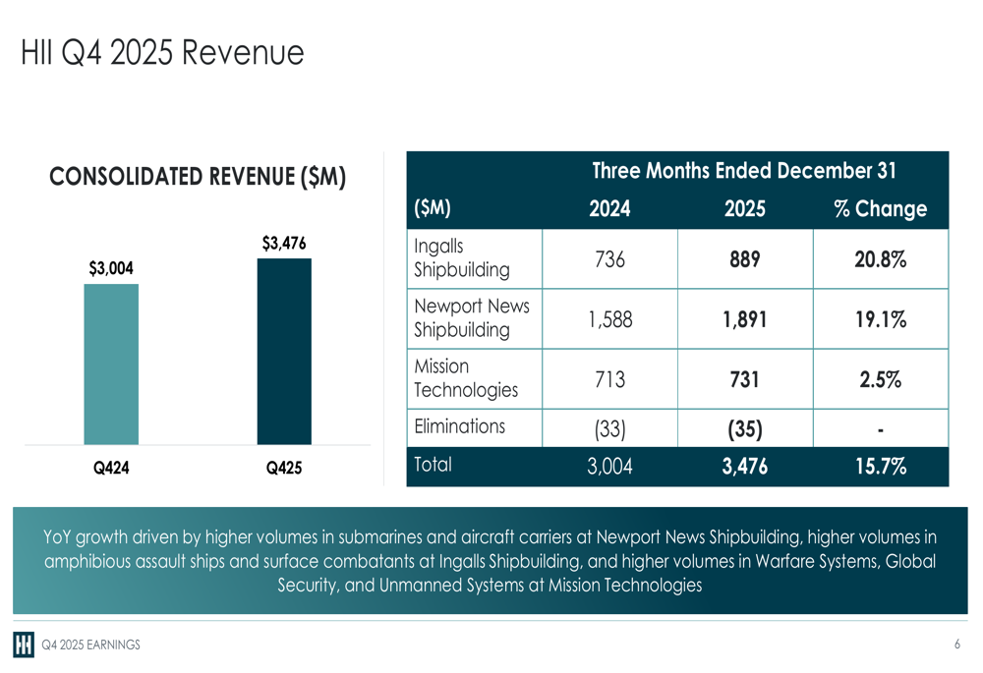Click the HII logo in the footer

click(x=24, y=645)
